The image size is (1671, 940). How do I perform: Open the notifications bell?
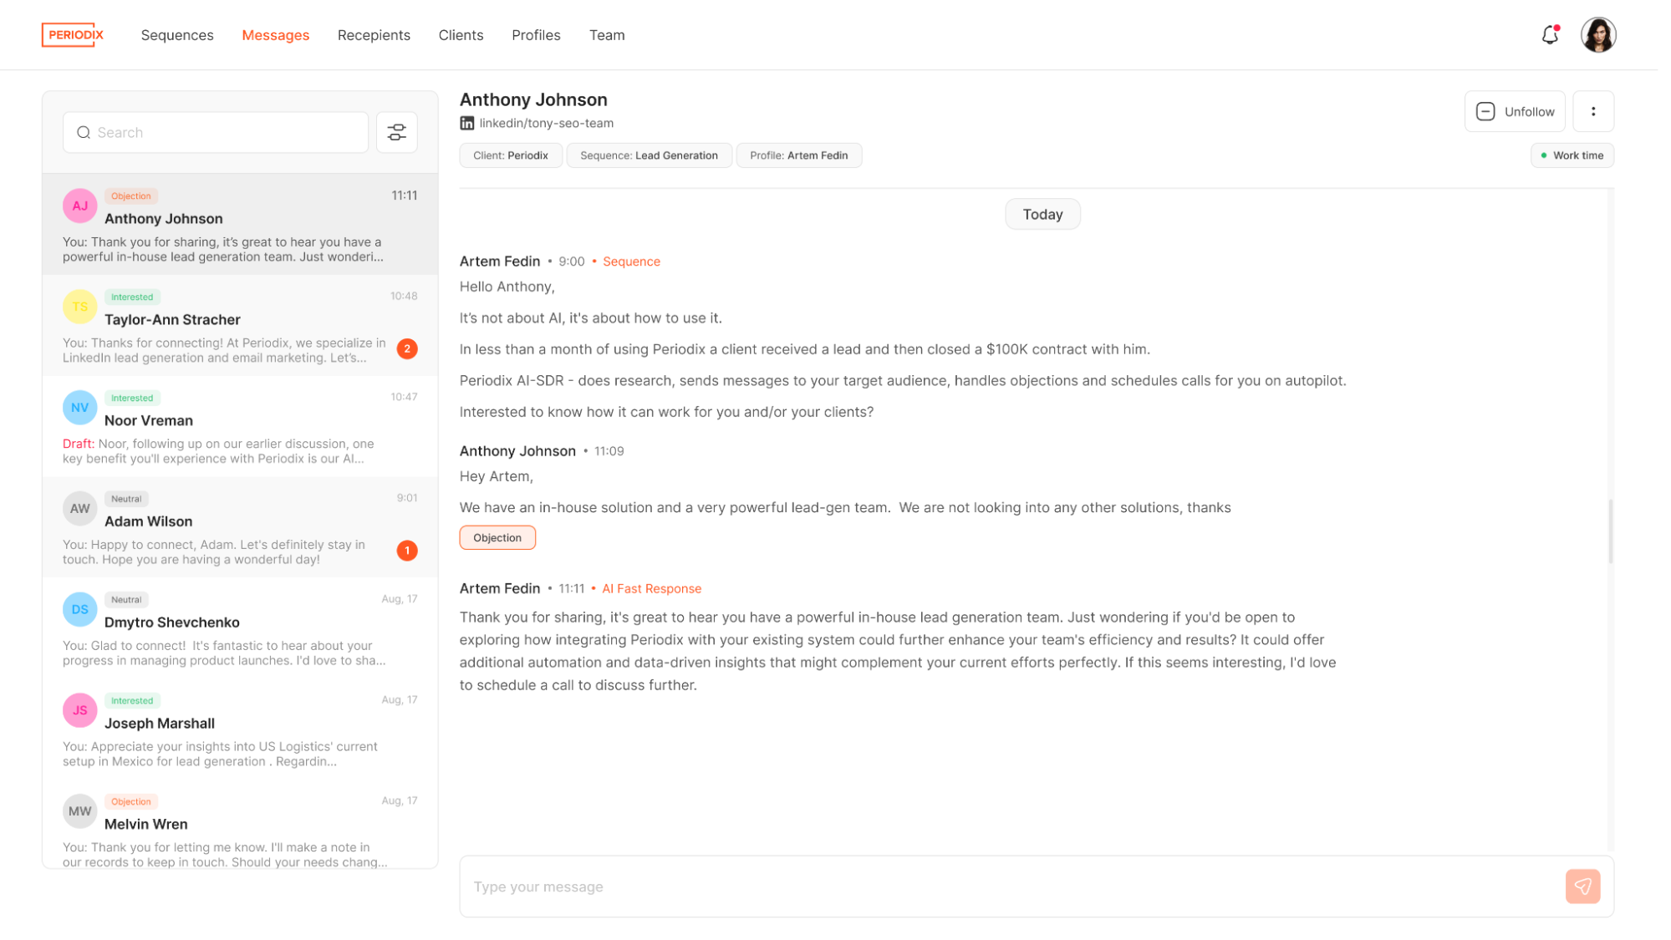point(1550,35)
